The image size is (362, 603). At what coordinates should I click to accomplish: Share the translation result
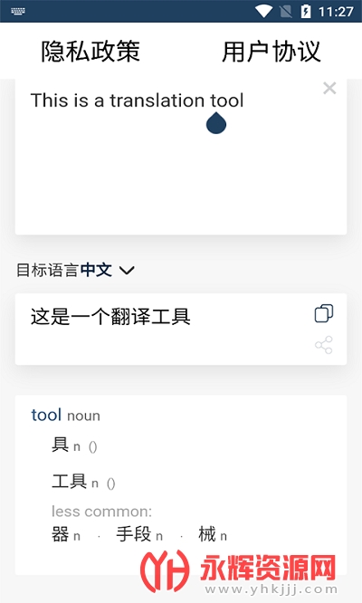(x=324, y=345)
